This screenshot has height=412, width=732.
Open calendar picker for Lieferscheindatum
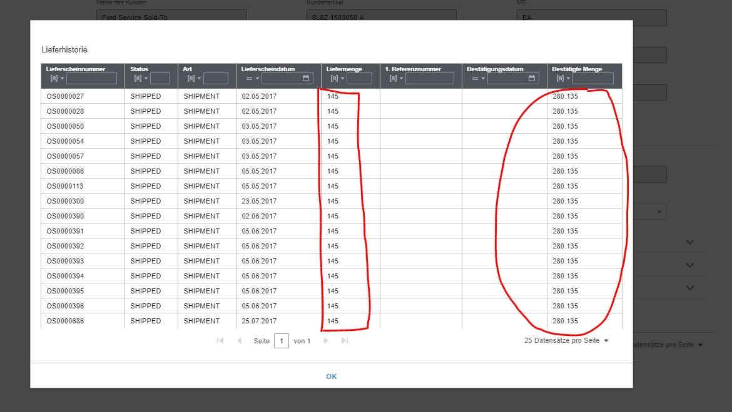pos(306,78)
